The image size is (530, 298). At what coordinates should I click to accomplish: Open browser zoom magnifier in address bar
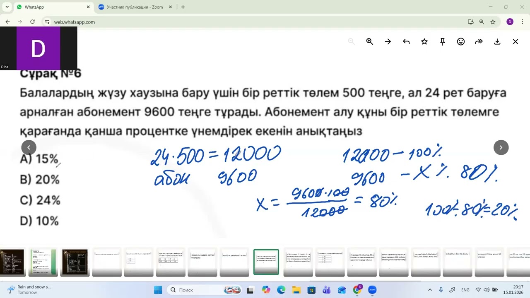[482, 22]
